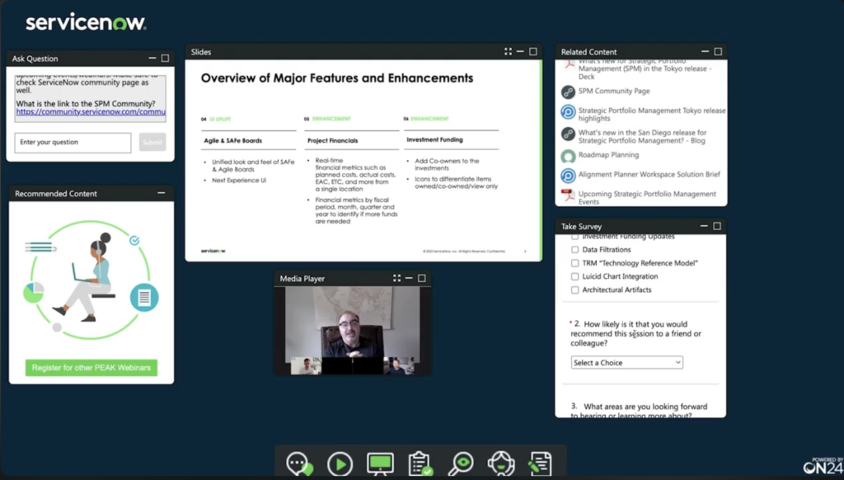Expand the Media Player to fullscreen
844x480 pixels.
click(396, 279)
